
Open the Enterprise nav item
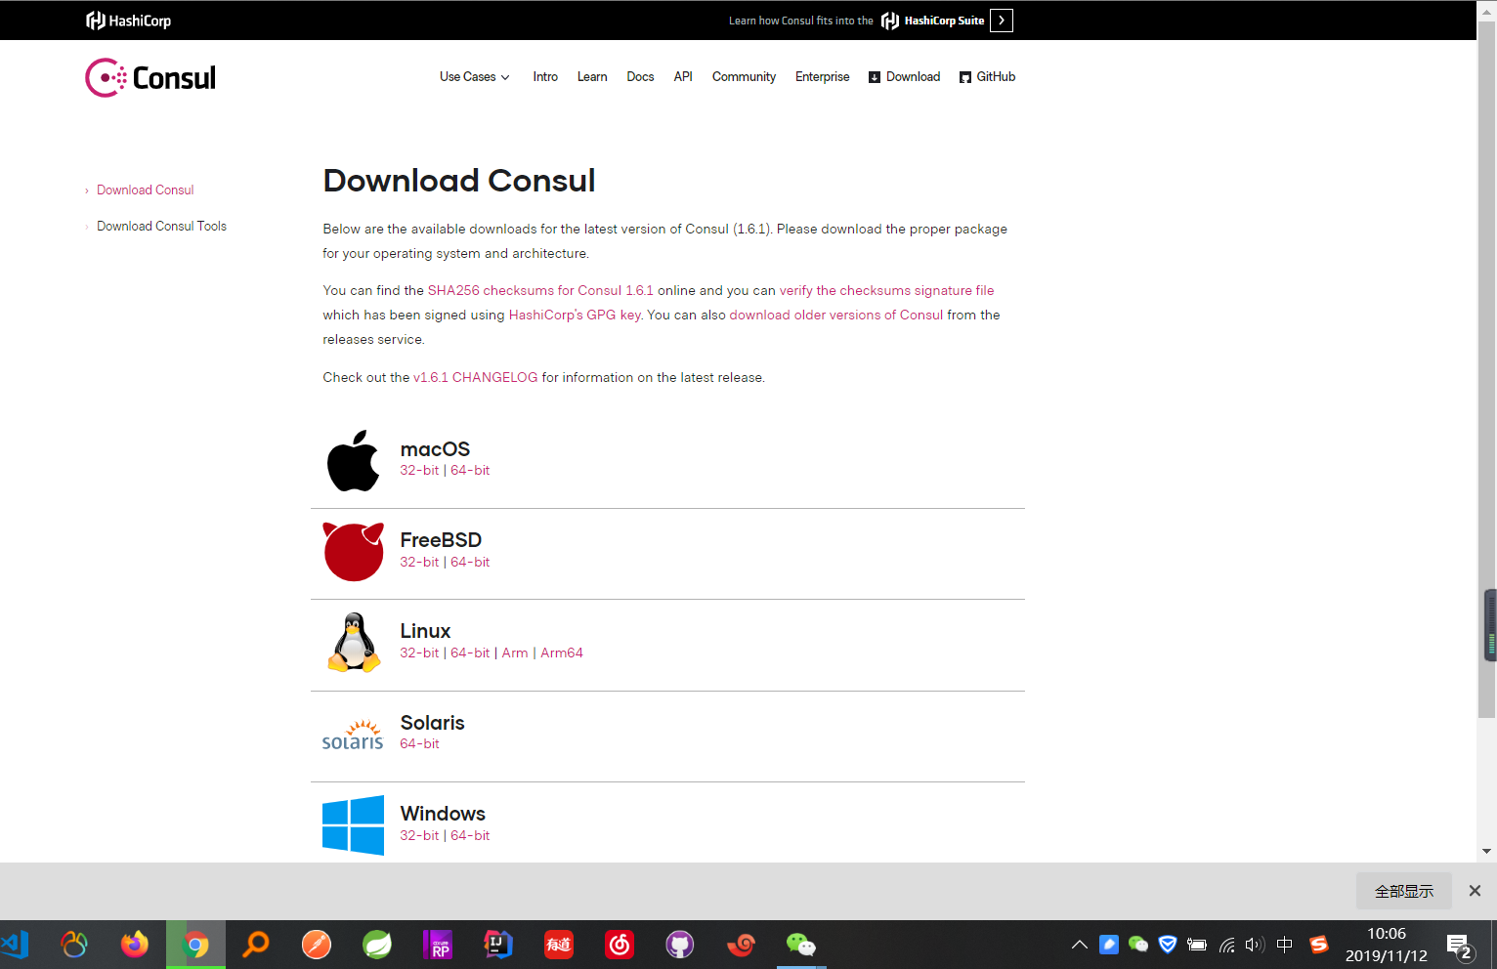pos(823,77)
